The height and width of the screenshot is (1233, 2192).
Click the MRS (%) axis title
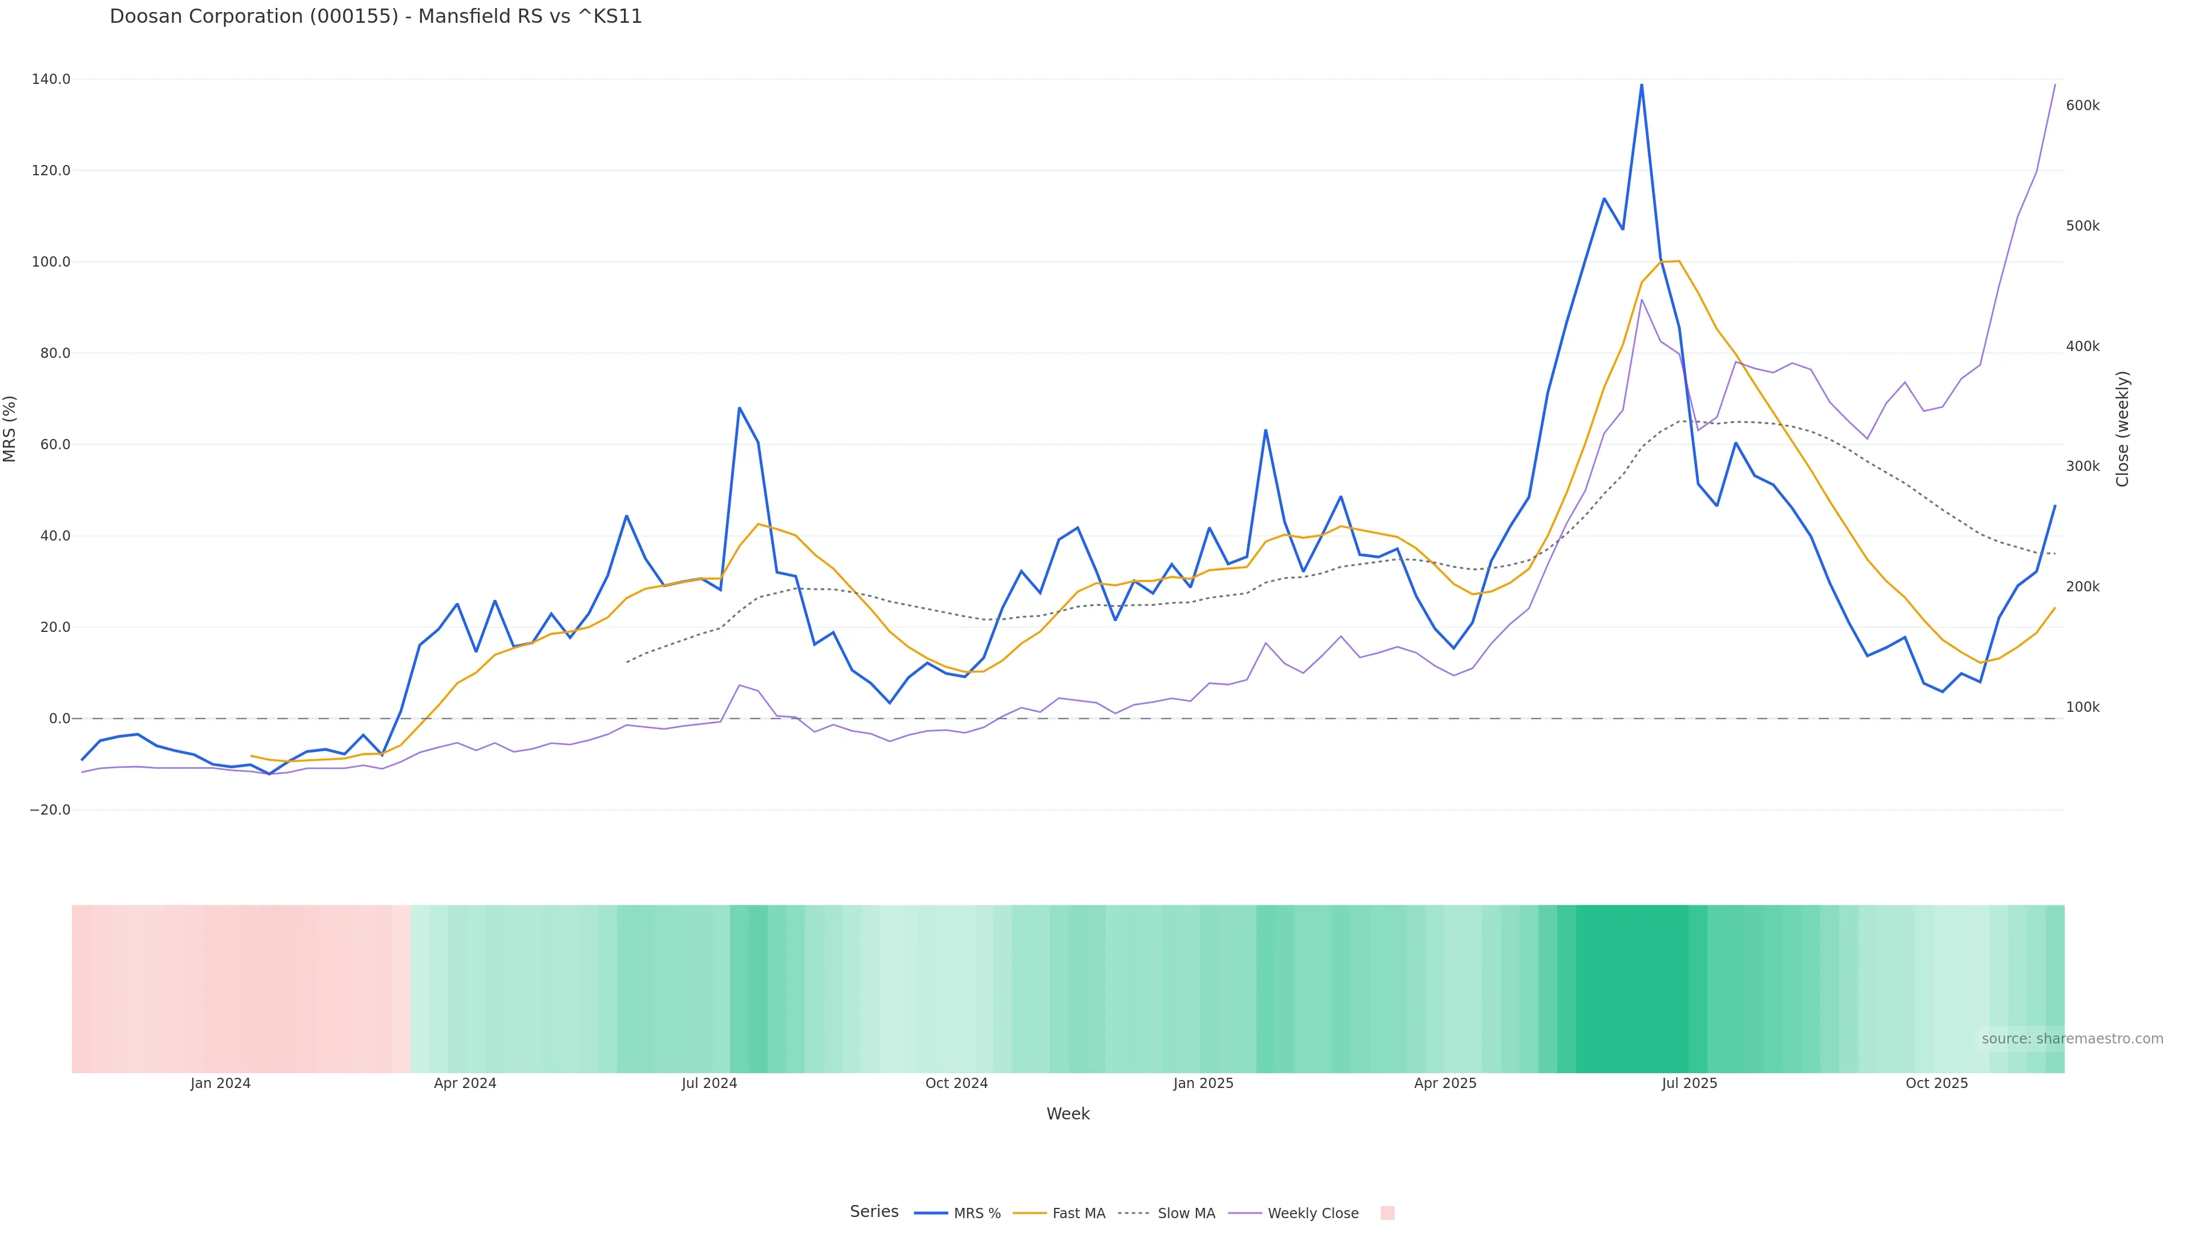click(x=10, y=429)
